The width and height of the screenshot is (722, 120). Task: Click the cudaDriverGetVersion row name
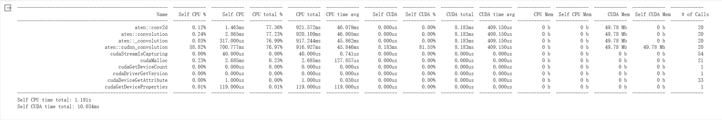[x=140, y=74]
